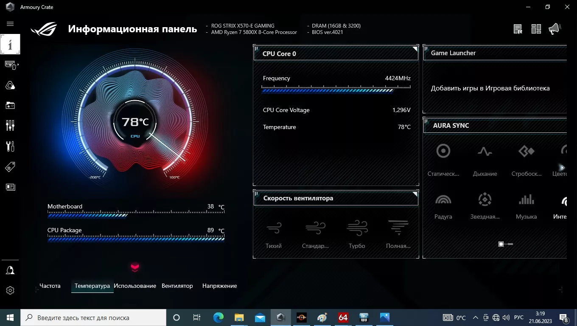Viewport: 577px width, 326px height.
Task: Open Ryzen Master from the taskbar
Action: tap(302, 318)
